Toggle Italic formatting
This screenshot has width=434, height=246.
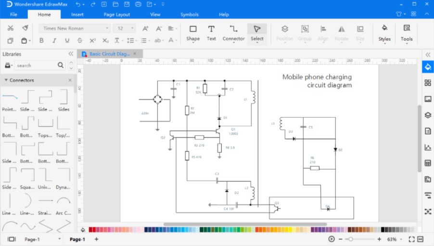pyautogui.click(x=54, y=40)
